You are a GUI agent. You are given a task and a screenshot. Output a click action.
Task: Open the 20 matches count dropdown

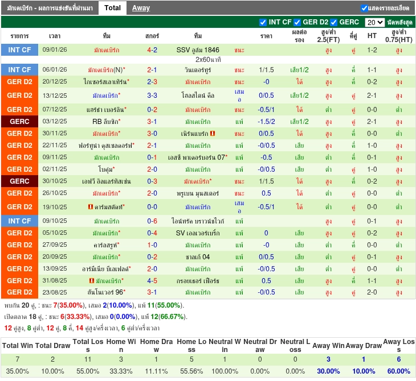pos(374,23)
